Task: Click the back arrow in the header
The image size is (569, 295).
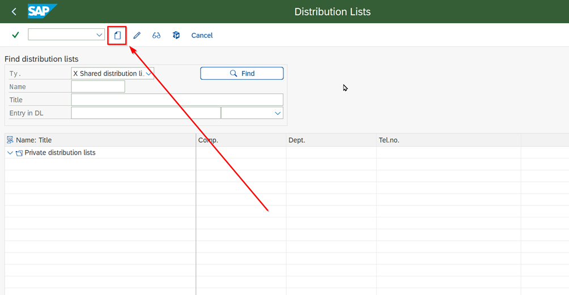Action: pyautogui.click(x=14, y=11)
